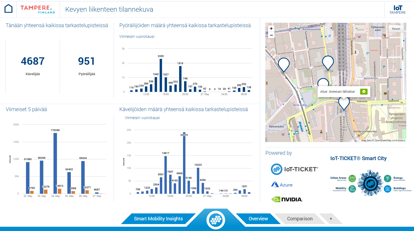
Task: Select the orange 14912 bar for 24. May
Action: pos(60,191)
